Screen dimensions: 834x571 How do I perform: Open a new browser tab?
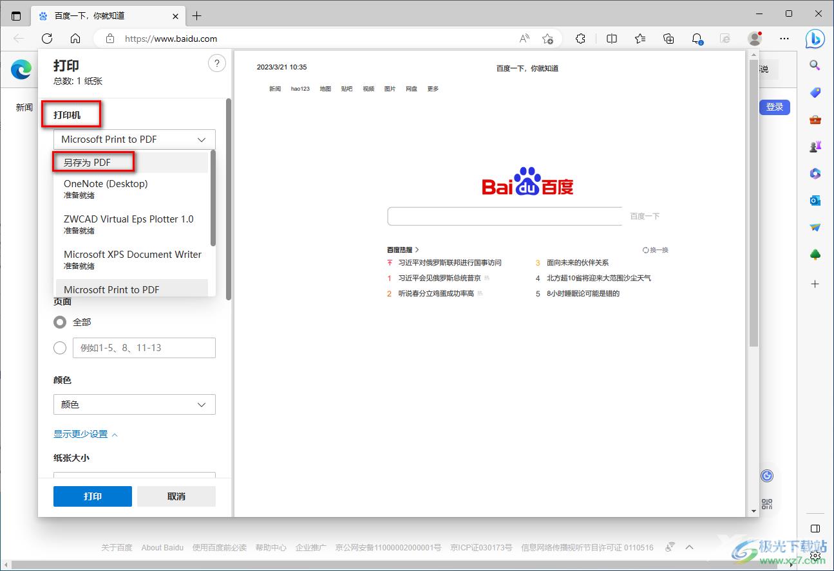click(197, 15)
